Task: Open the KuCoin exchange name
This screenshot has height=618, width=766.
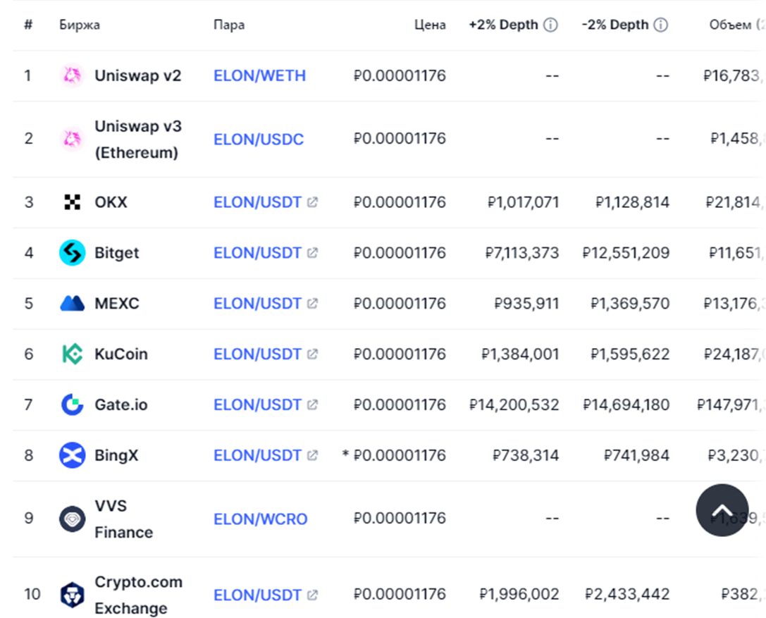Action: [x=121, y=354]
